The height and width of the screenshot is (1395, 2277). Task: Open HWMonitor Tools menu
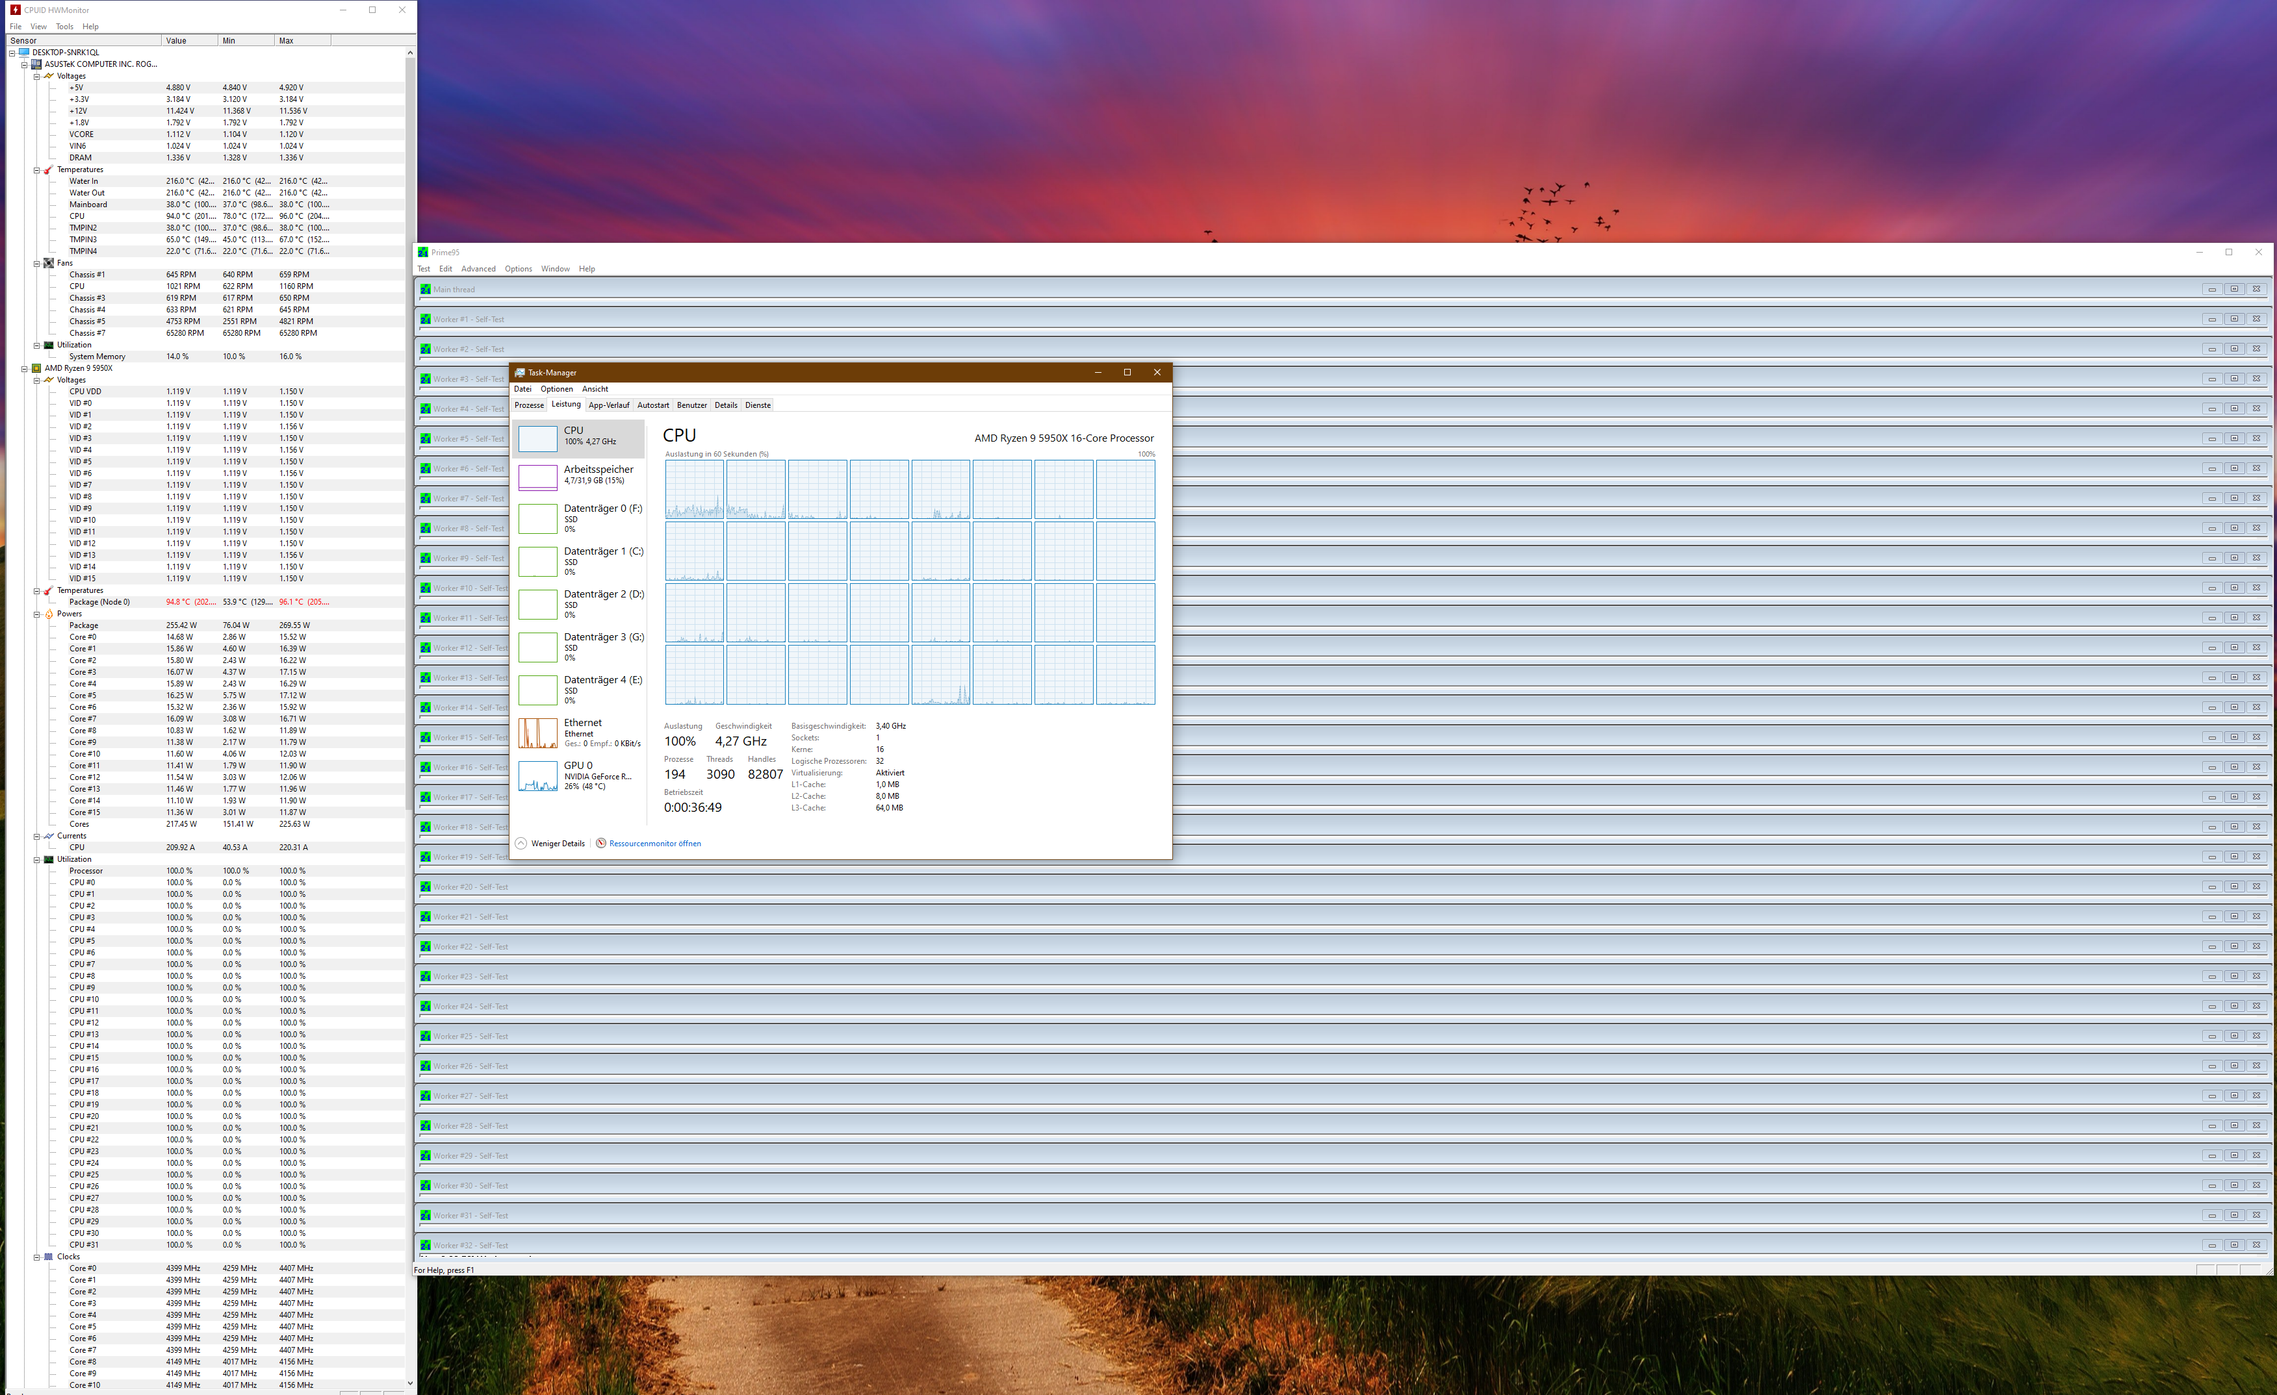pyautogui.click(x=64, y=27)
